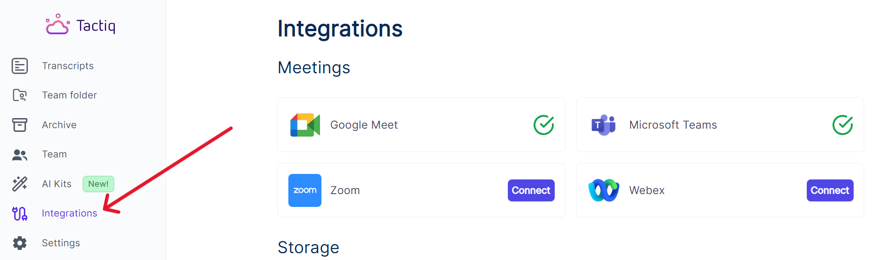The width and height of the screenshot is (872, 260).
Task: Open the Transcripts menu item
Action: (68, 66)
